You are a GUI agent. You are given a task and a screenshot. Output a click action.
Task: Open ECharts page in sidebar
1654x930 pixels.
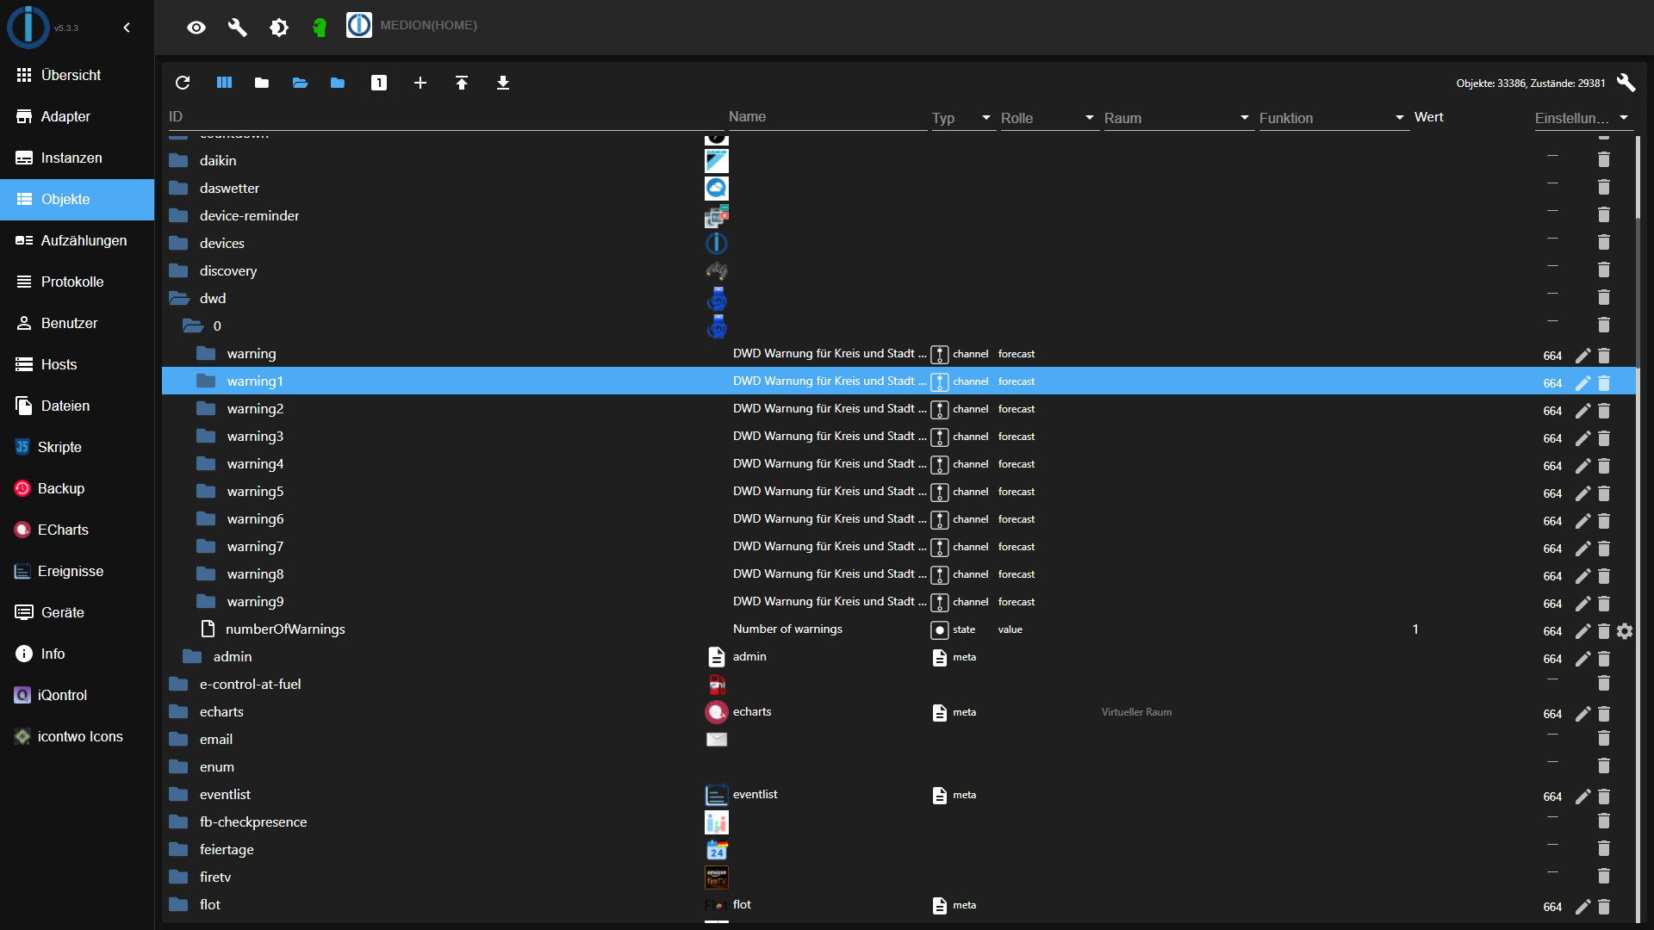point(78,530)
